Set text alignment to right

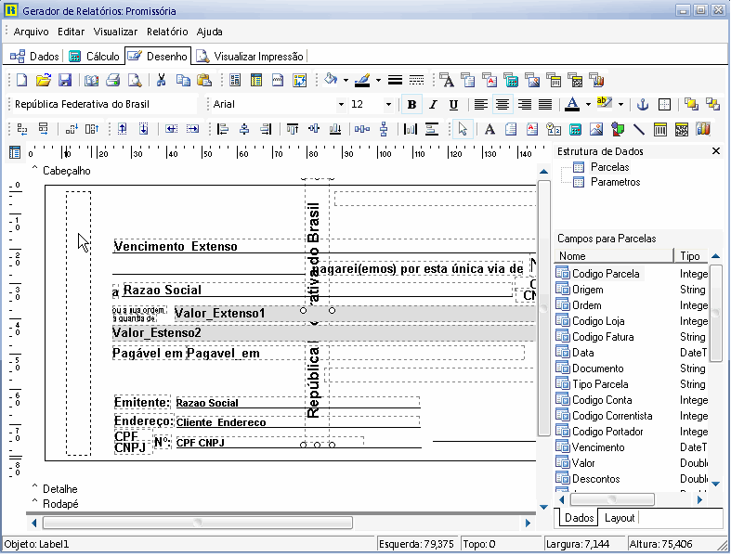coord(525,104)
